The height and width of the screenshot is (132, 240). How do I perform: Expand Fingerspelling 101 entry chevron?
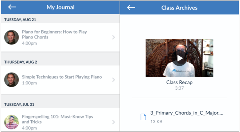tap(114, 122)
